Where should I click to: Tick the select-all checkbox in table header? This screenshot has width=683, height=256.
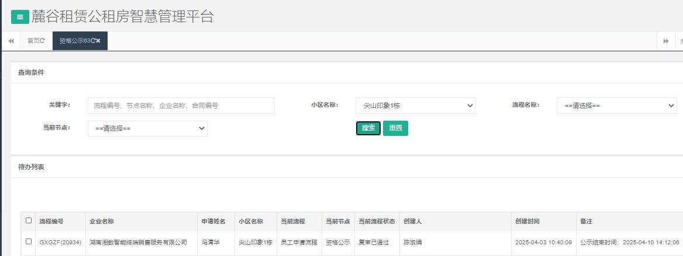29,220
